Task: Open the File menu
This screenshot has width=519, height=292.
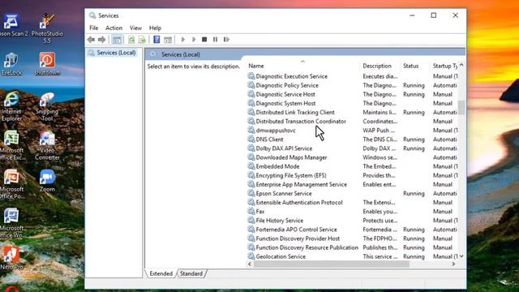Action: (94, 28)
